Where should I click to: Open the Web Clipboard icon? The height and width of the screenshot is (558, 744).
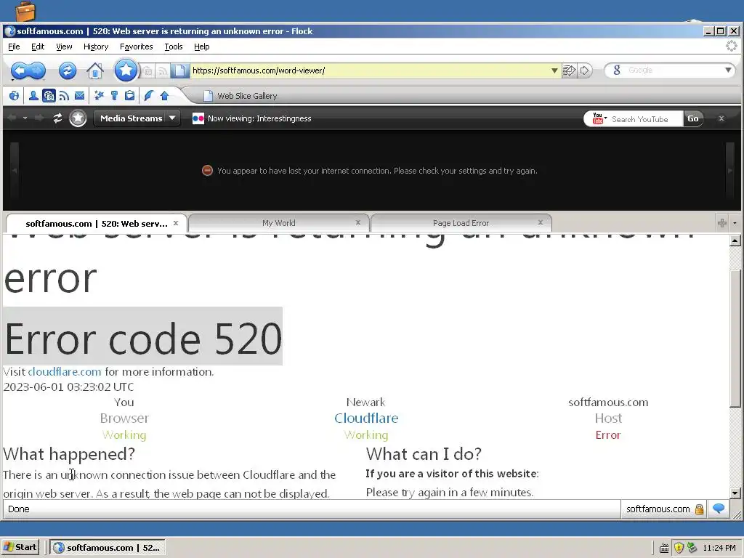pos(129,96)
